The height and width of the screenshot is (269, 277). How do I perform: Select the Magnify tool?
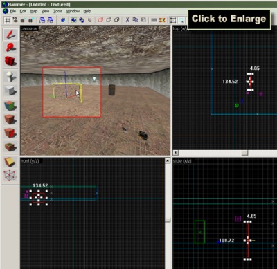coord(10,48)
